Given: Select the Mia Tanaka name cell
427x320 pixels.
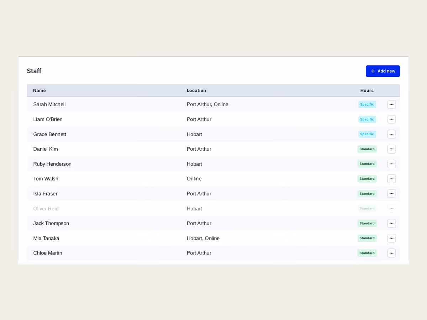Looking at the screenshot, I should pos(46,238).
